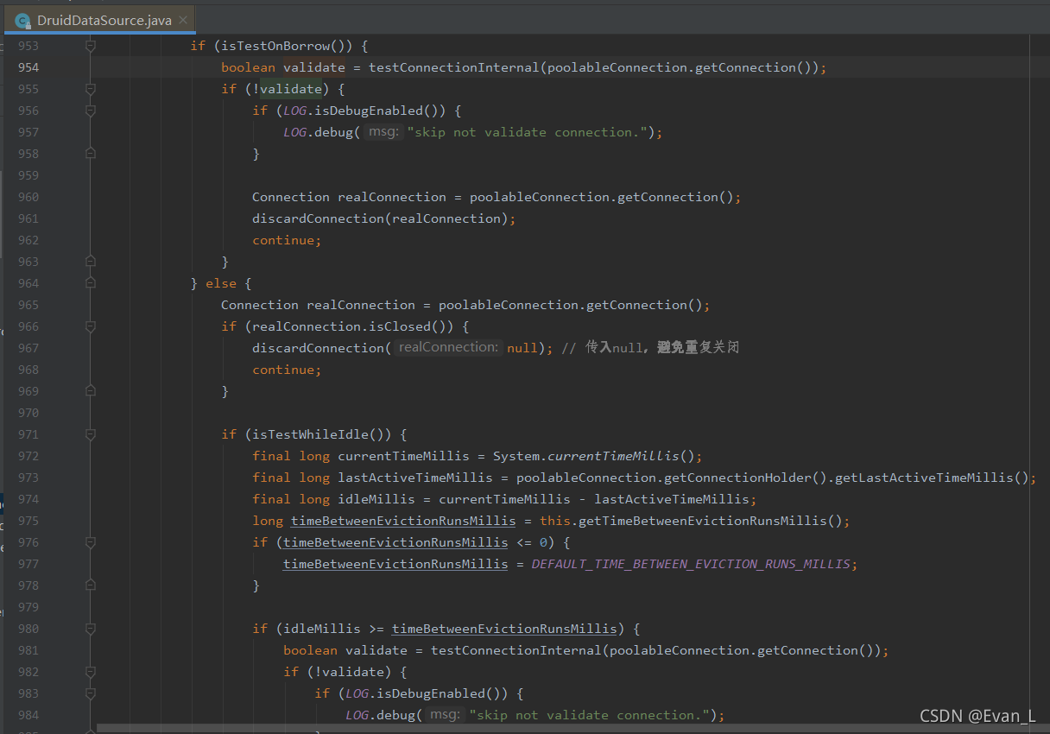1050x734 pixels.
Task: Click testConnectionInternal on line 954
Action: [x=454, y=67]
